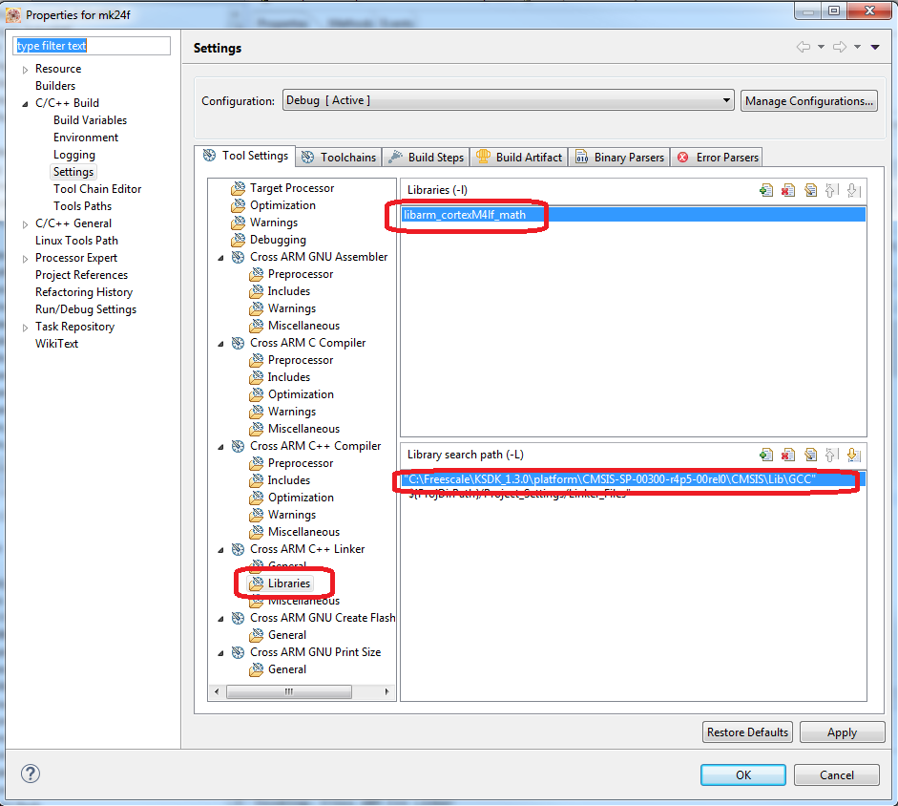Viewport: 898px width, 806px height.
Task: Switch to the Toolchains tab
Action: (339, 157)
